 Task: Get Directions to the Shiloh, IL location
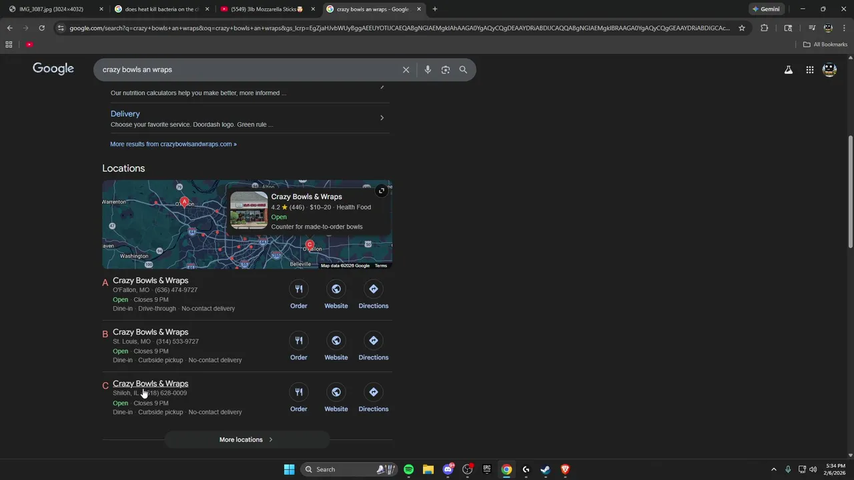(374, 398)
